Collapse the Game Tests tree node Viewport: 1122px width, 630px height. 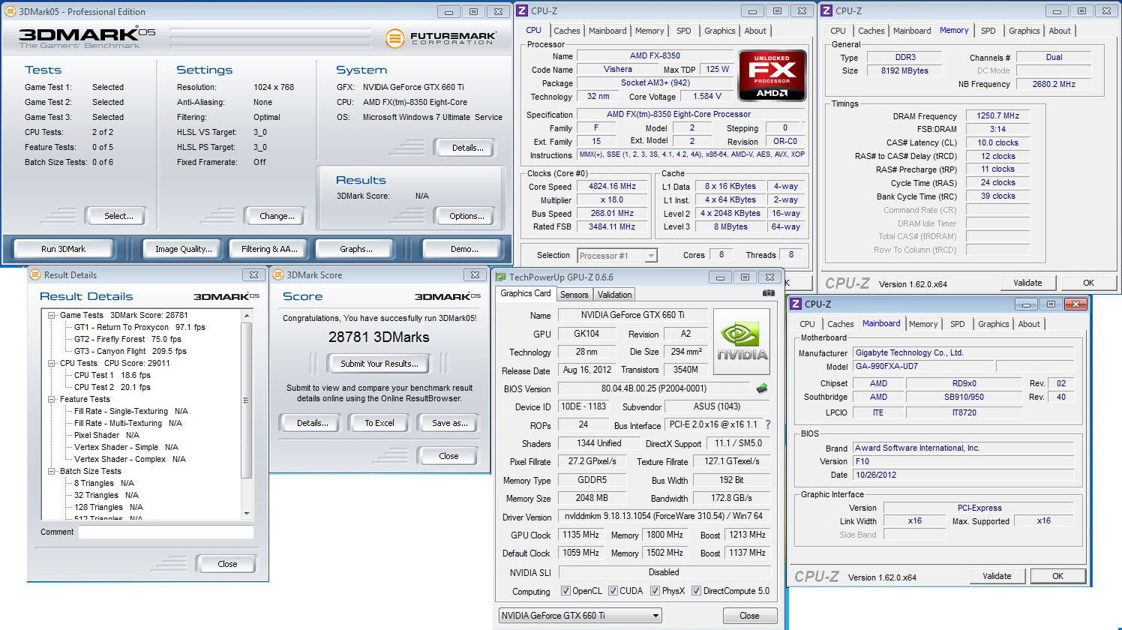click(52, 316)
